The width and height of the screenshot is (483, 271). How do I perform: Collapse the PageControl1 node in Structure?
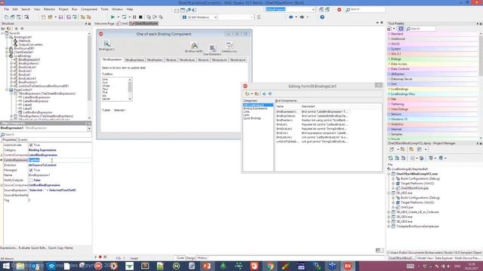(7, 90)
